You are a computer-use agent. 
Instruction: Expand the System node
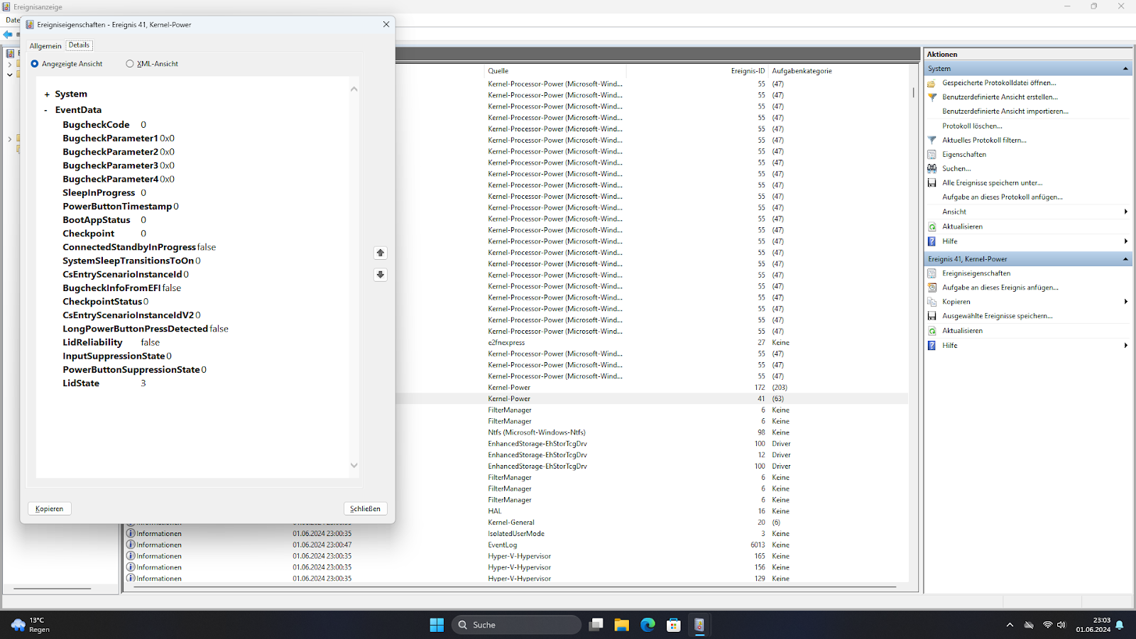(47, 94)
